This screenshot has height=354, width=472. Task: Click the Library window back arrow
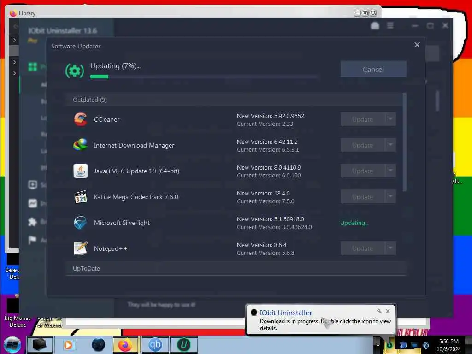coord(15,26)
